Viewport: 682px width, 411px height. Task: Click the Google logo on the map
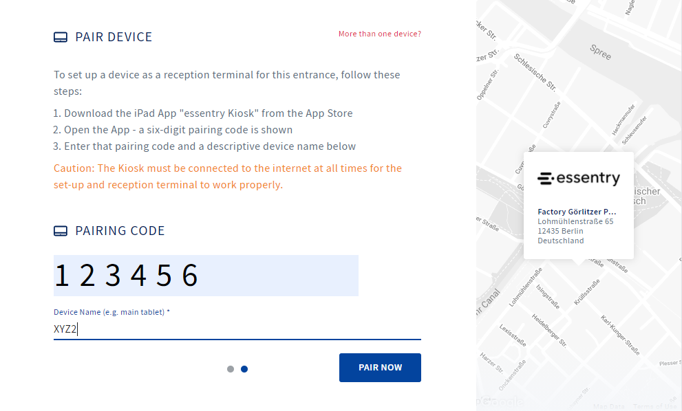click(x=500, y=401)
